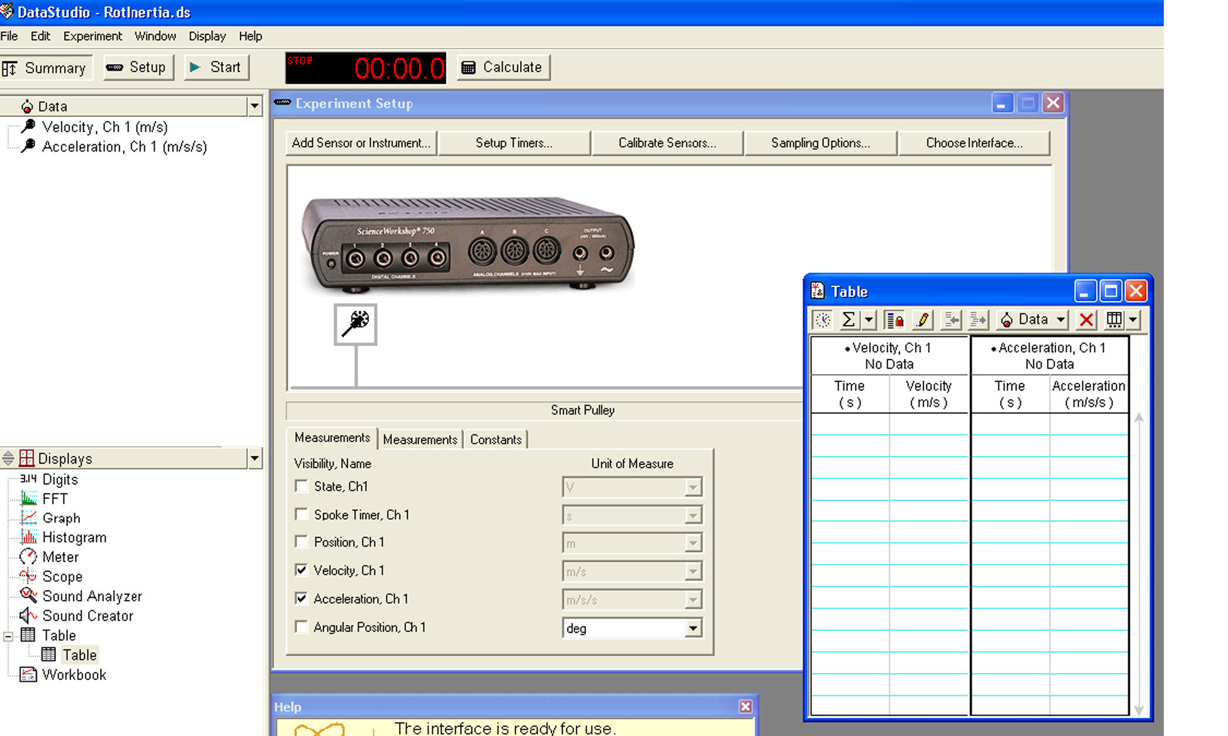Collapse the Table tree node
Viewport: 1228px width, 736px height.
8,636
